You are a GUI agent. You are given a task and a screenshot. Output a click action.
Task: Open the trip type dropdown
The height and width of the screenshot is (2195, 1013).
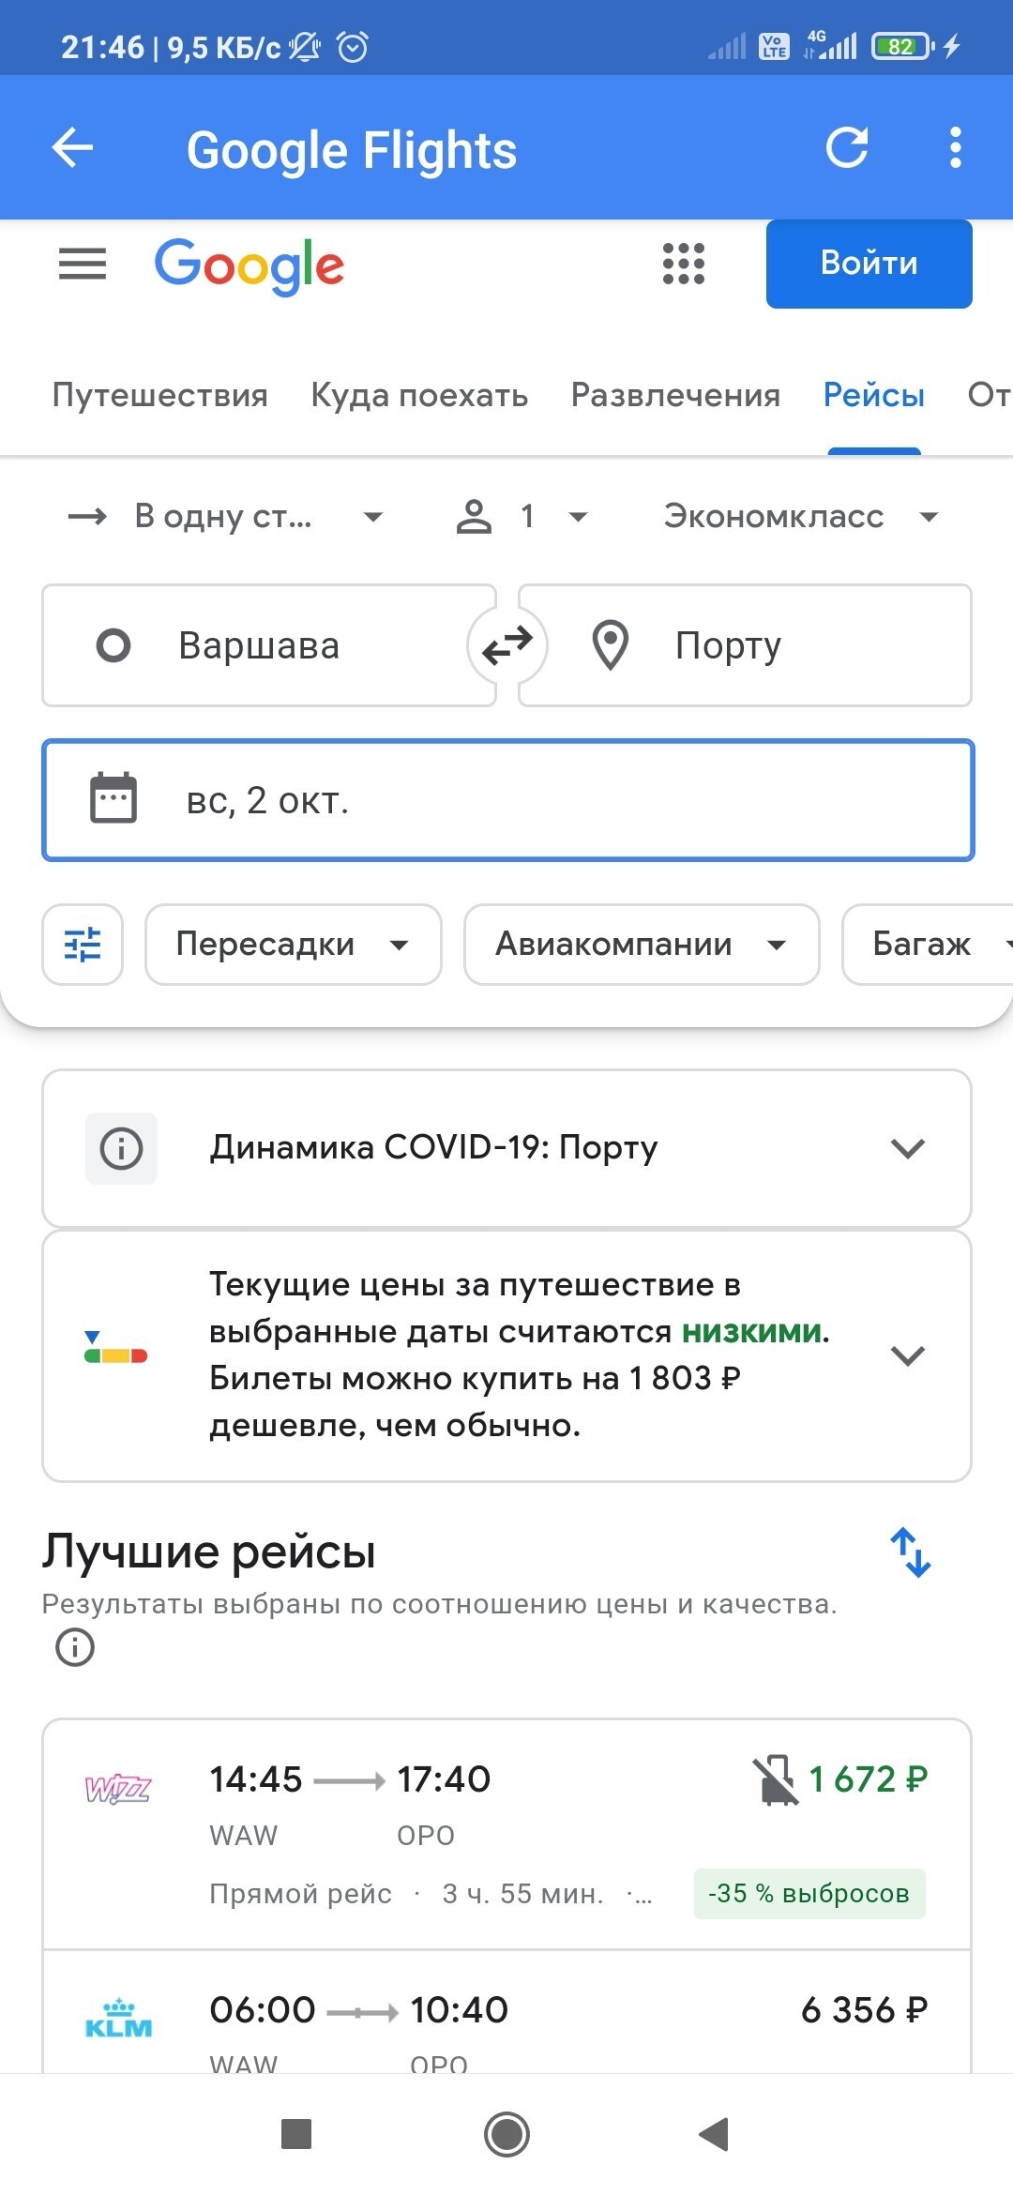[225, 516]
